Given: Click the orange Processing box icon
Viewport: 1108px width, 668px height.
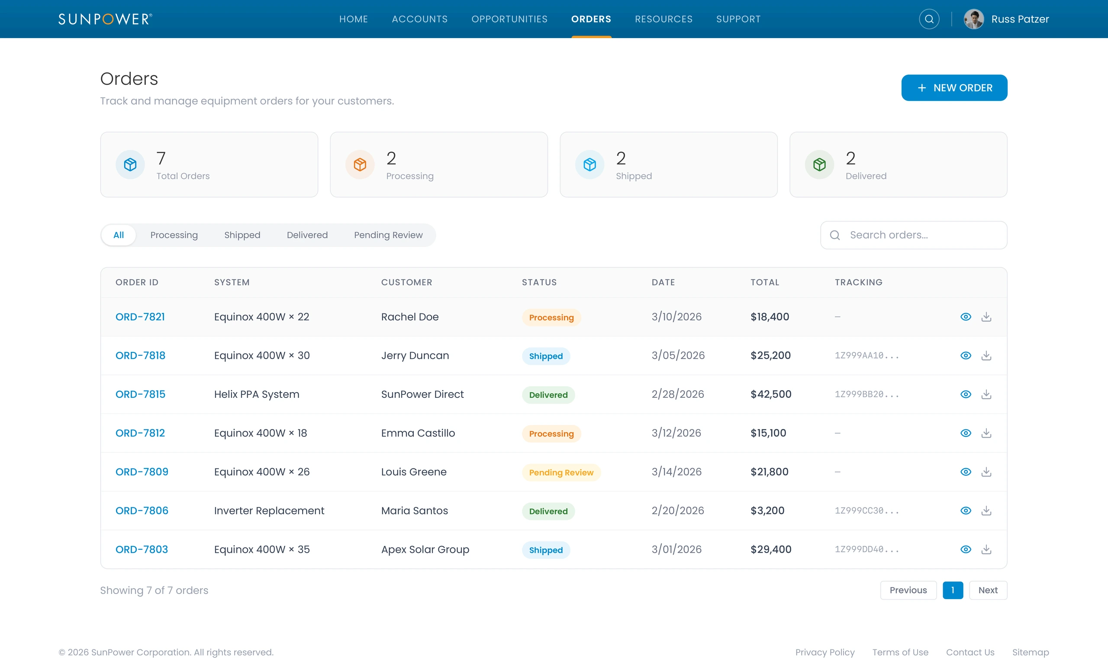Looking at the screenshot, I should tap(360, 164).
